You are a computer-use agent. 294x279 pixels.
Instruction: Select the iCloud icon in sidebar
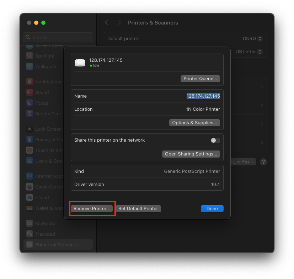click(x=30, y=197)
